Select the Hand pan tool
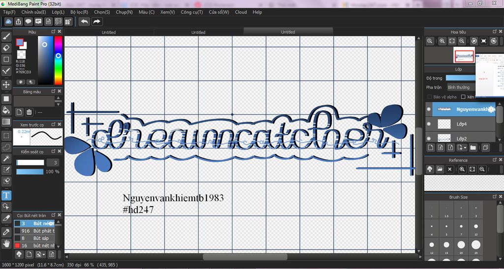504x269 pixels. coord(6,243)
